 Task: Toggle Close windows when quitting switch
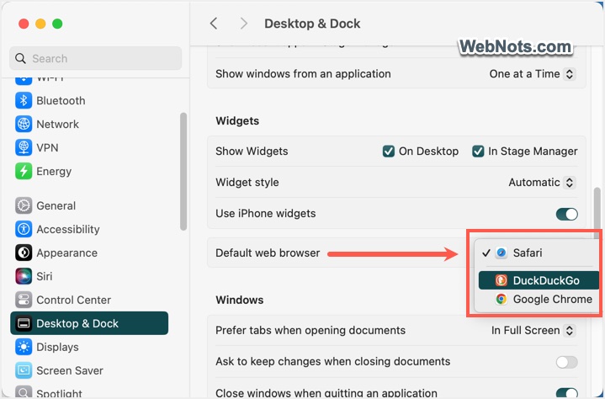(x=567, y=393)
